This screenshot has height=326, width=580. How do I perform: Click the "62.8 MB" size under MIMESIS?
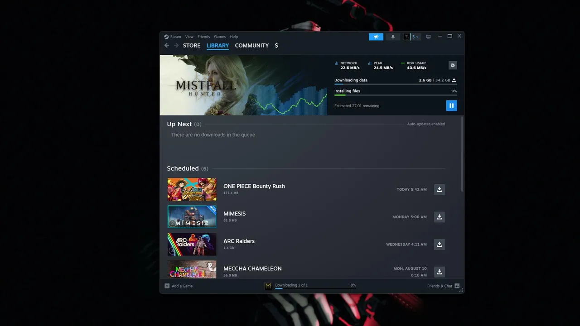click(230, 221)
